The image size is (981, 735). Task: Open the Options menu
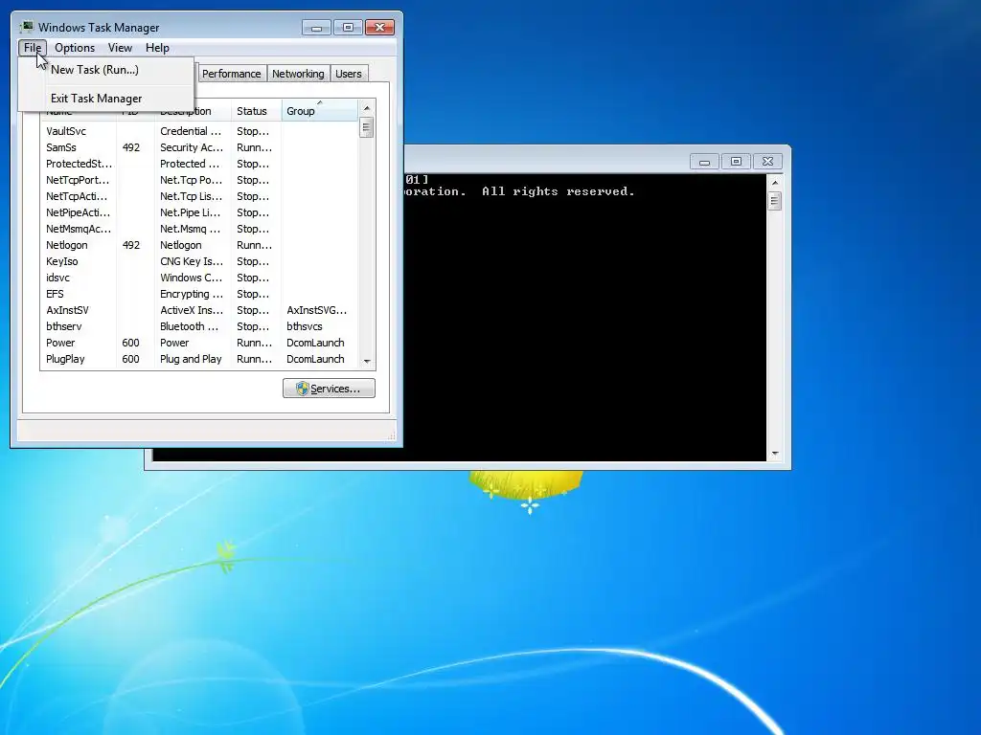(x=75, y=48)
